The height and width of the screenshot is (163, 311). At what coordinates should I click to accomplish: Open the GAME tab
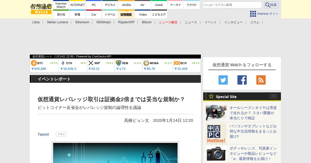pos(159,5)
